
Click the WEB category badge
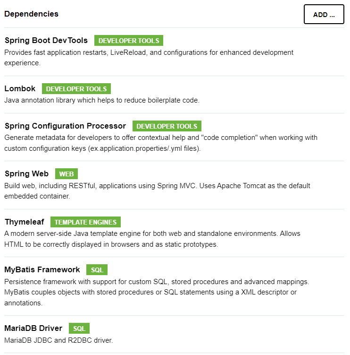point(67,174)
